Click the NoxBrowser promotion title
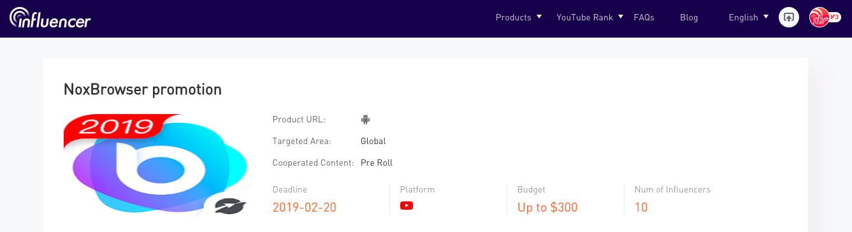The height and width of the screenshot is (232, 852). point(143,90)
